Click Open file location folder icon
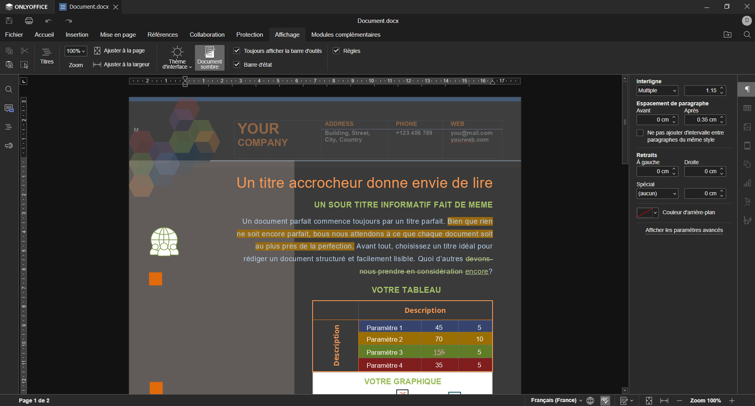This screenshot has width=755, height=406. tap(727, 35)
